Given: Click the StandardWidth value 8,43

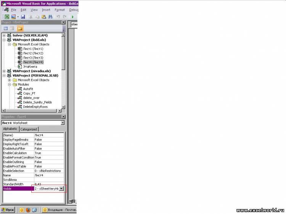Looking at the screenshot, I should click(x=49, y=184).
